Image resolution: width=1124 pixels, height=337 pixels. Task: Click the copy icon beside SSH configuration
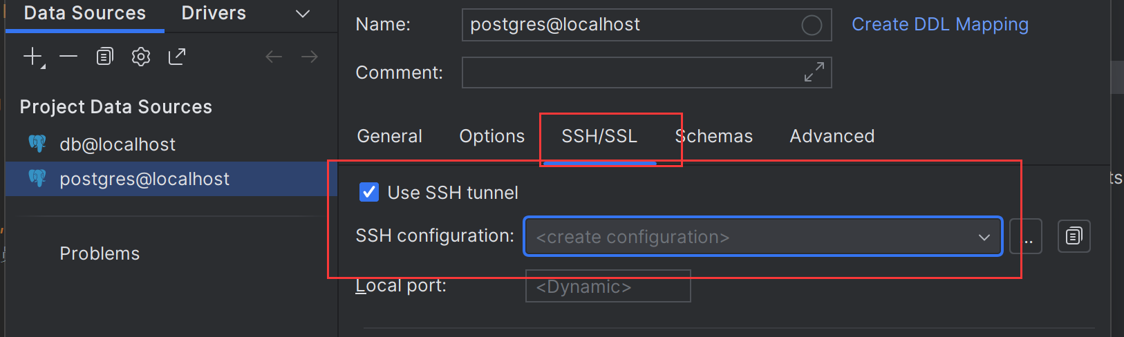(x=1074, y=236)
